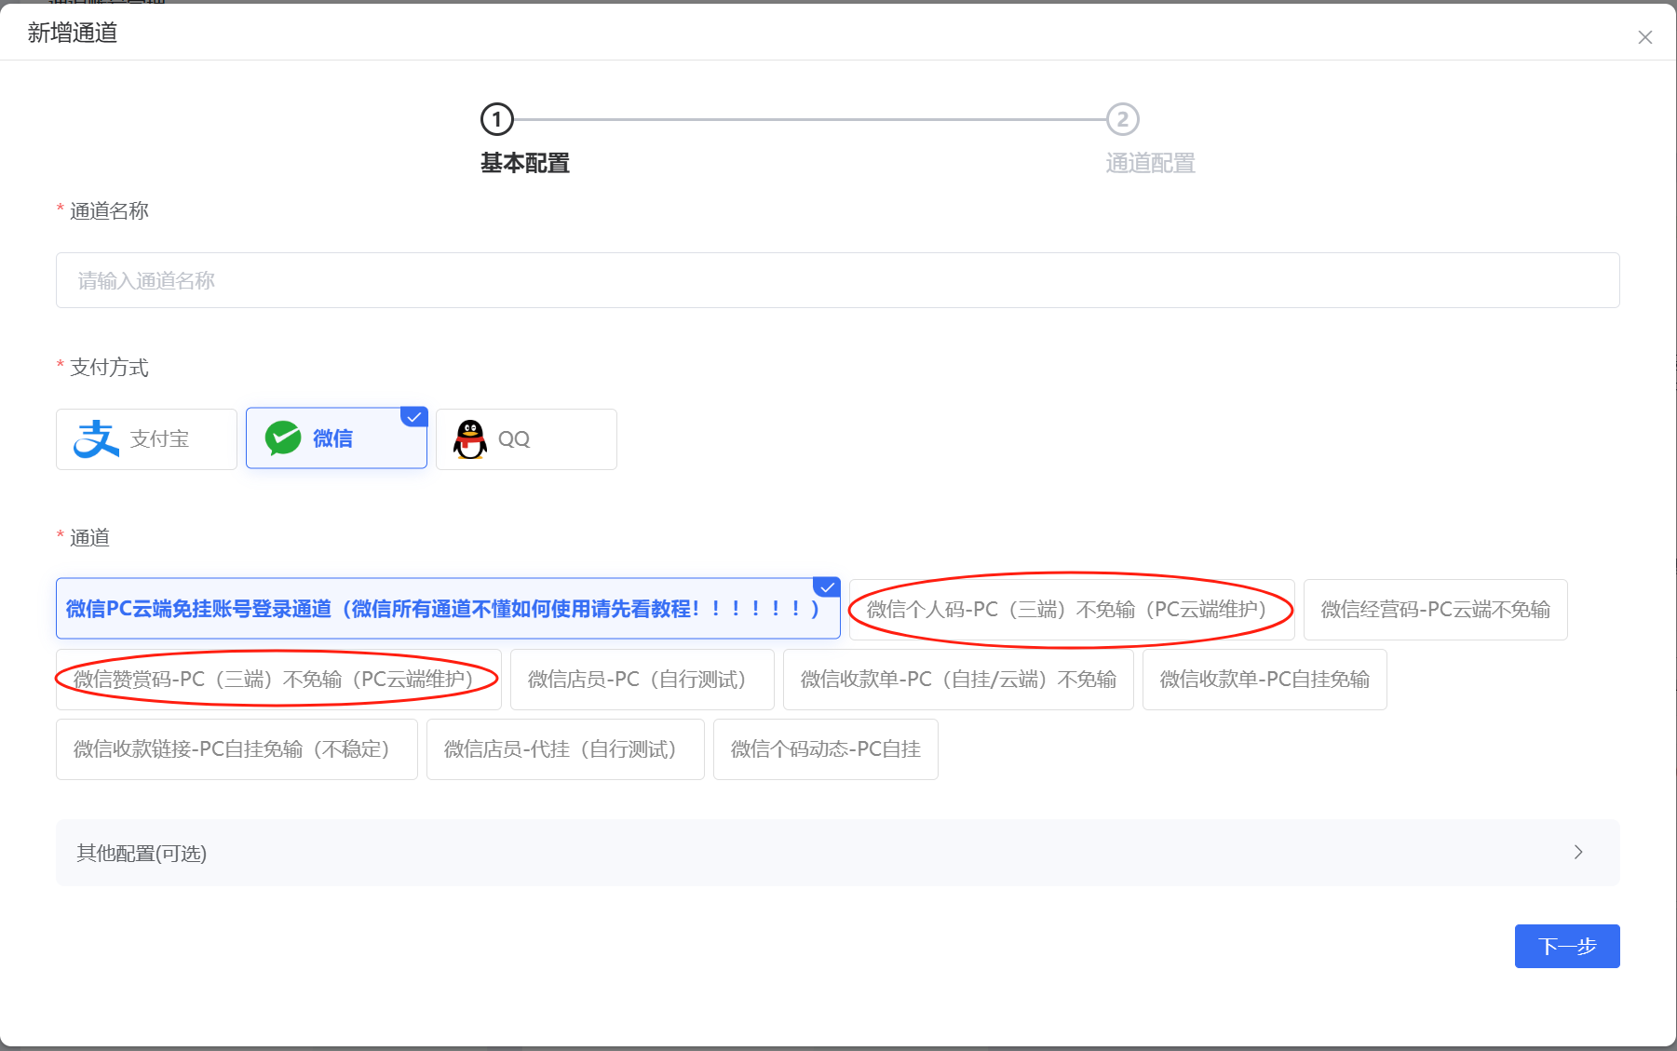Image resolution: width=1677 pixels, height=1051 pixels.
Task: Focus the 通道名称 input field
Action: [837, 280]
